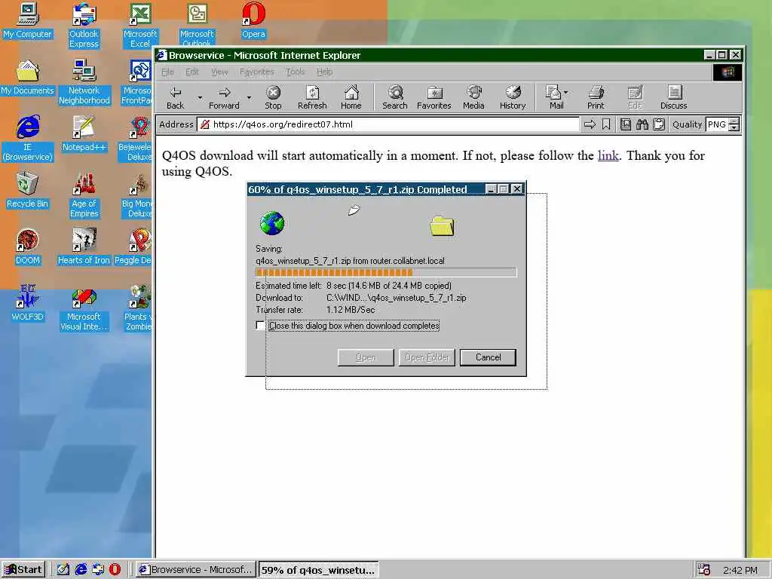Click the Outlook Express quick launch icon
Image resolution: width=772 pixels, height=579 pixels.
pyautogui.click(x=98, y=569)
